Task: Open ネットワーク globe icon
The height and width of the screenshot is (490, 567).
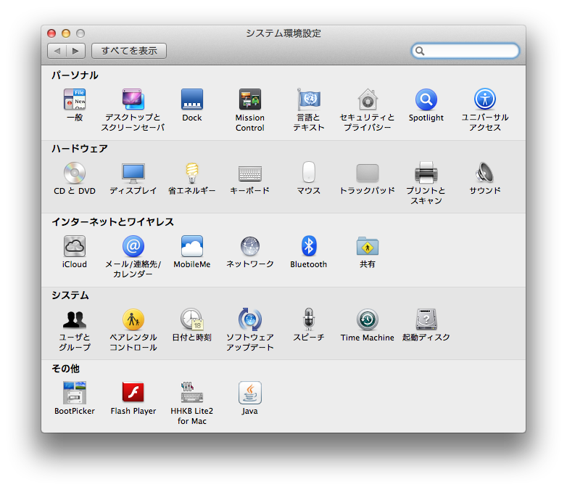Action: 250,246
